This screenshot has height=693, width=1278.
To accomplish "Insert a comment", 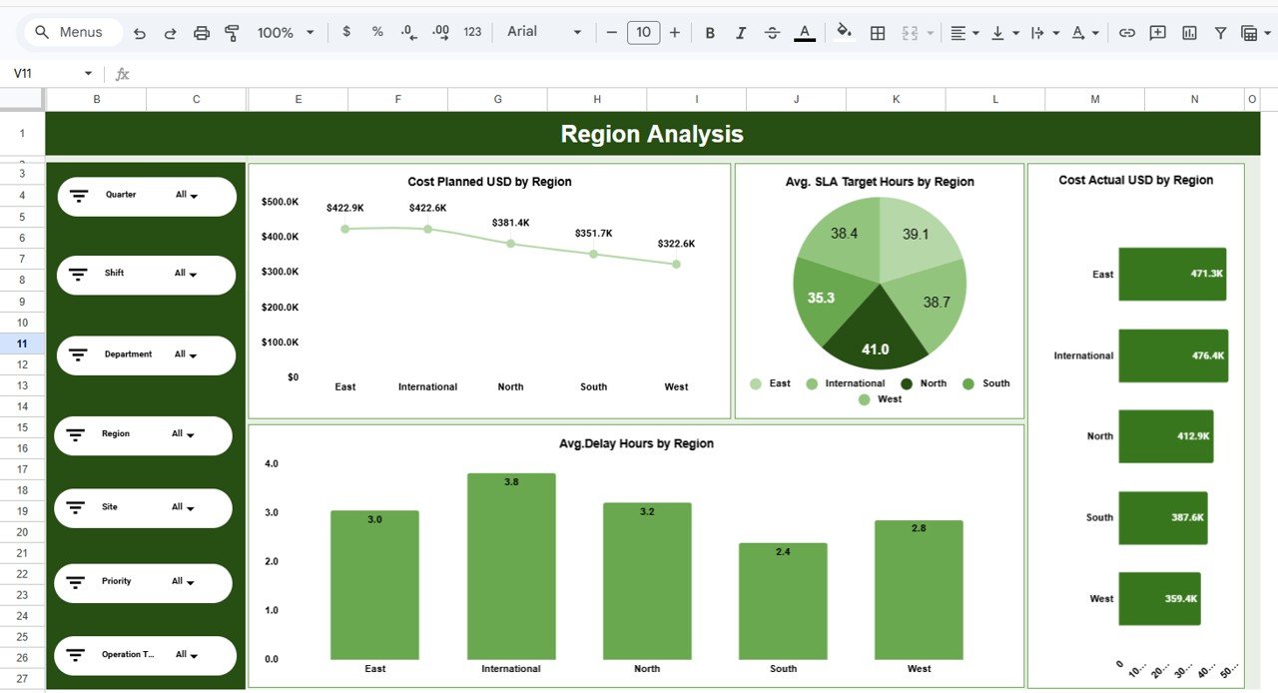I will (x=1157, y=32).
